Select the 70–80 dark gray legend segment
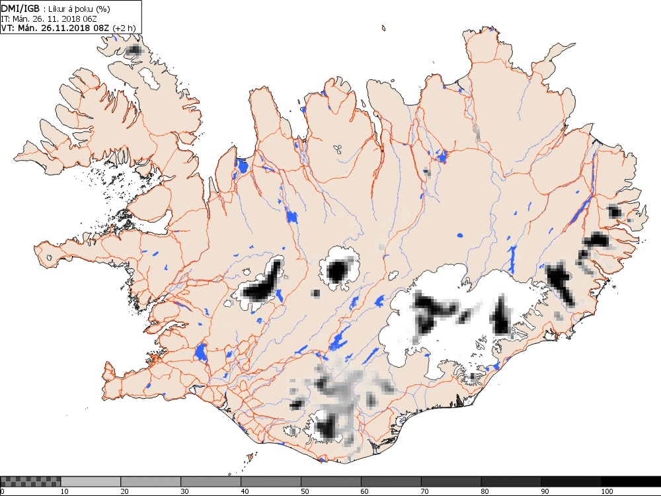Viewport: 661px width, 496px height. [x=451, y=481]
